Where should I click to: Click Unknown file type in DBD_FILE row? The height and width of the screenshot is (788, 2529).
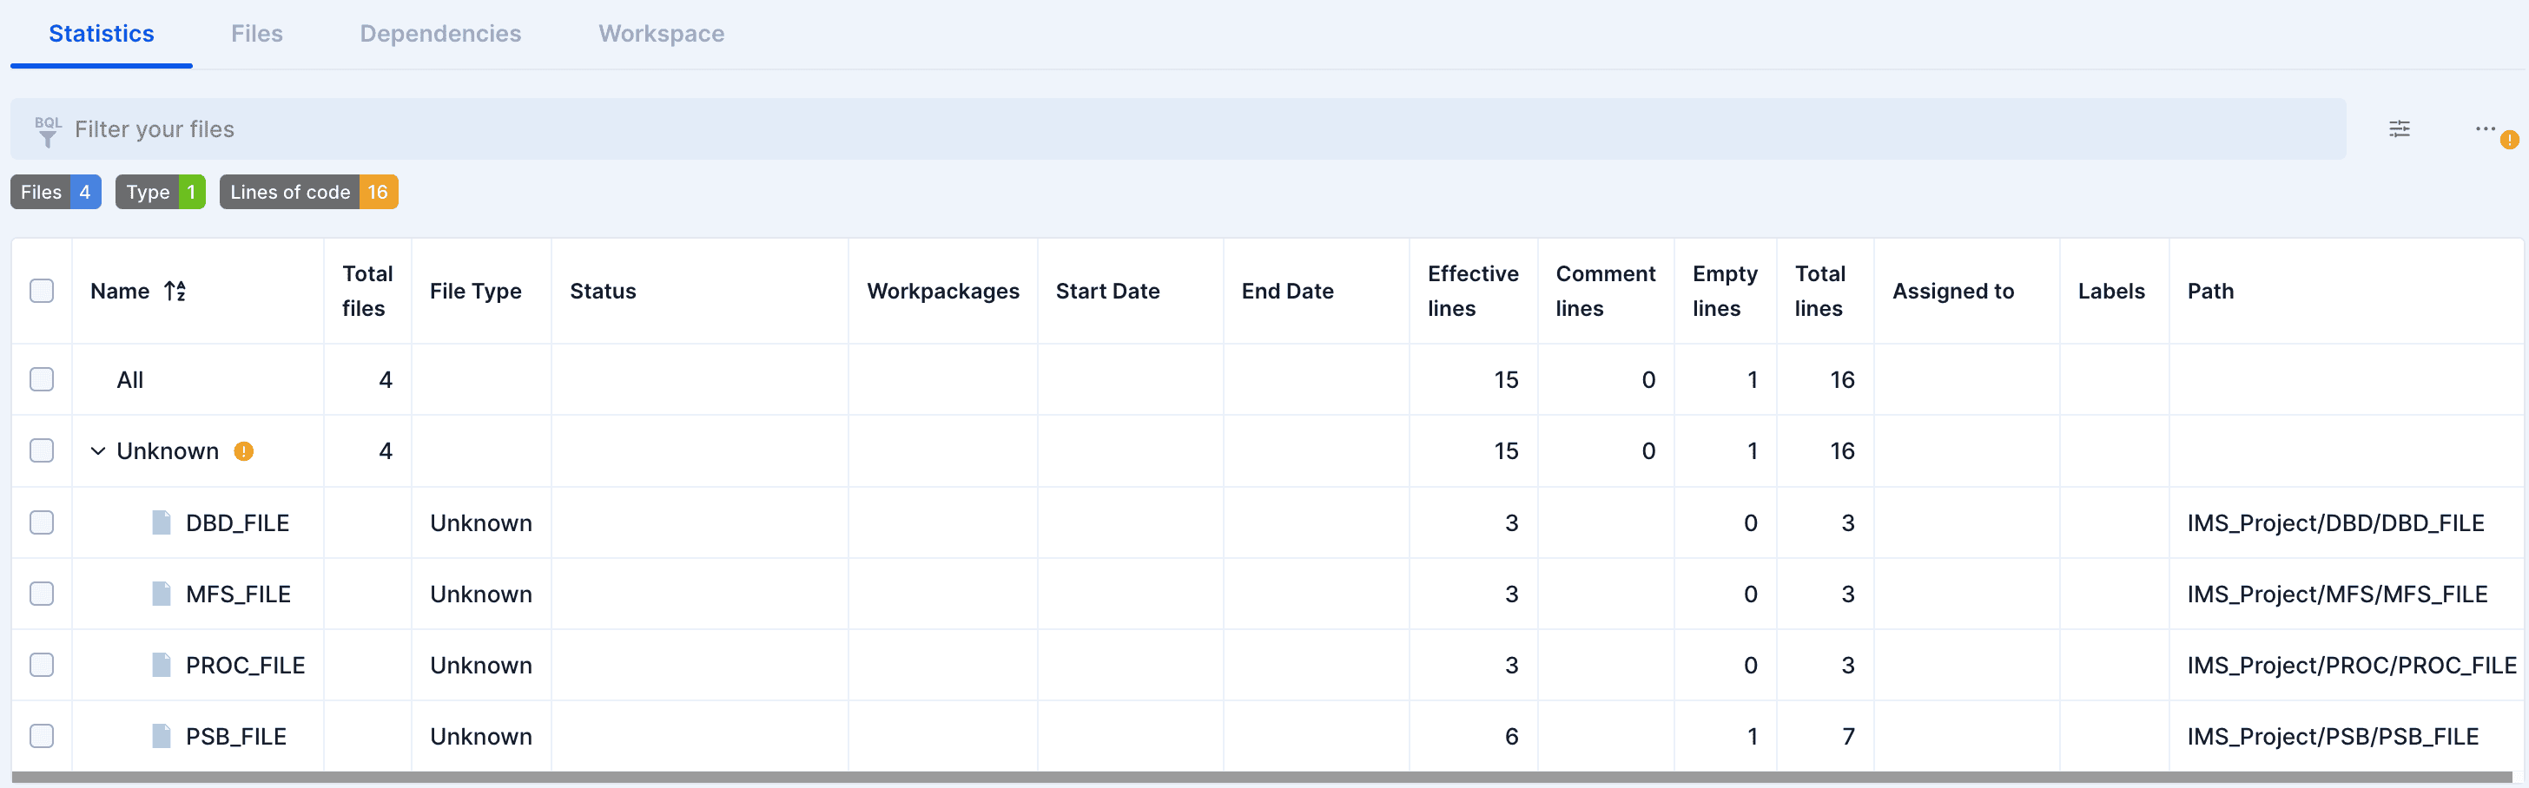(x=481, y=523)
